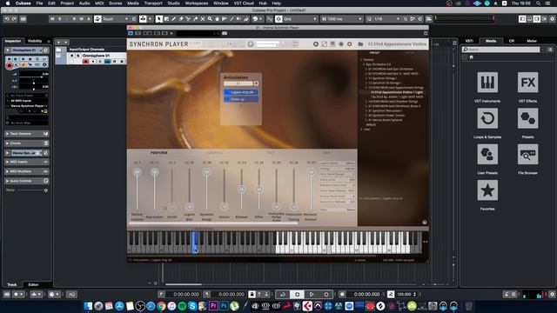Click the transport Stop button
557x313 pixels.
pyautogui.click(x=297, y=294)
